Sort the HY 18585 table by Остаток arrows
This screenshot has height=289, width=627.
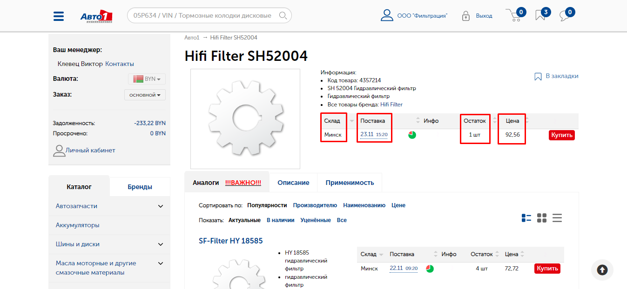click(497, 254)
